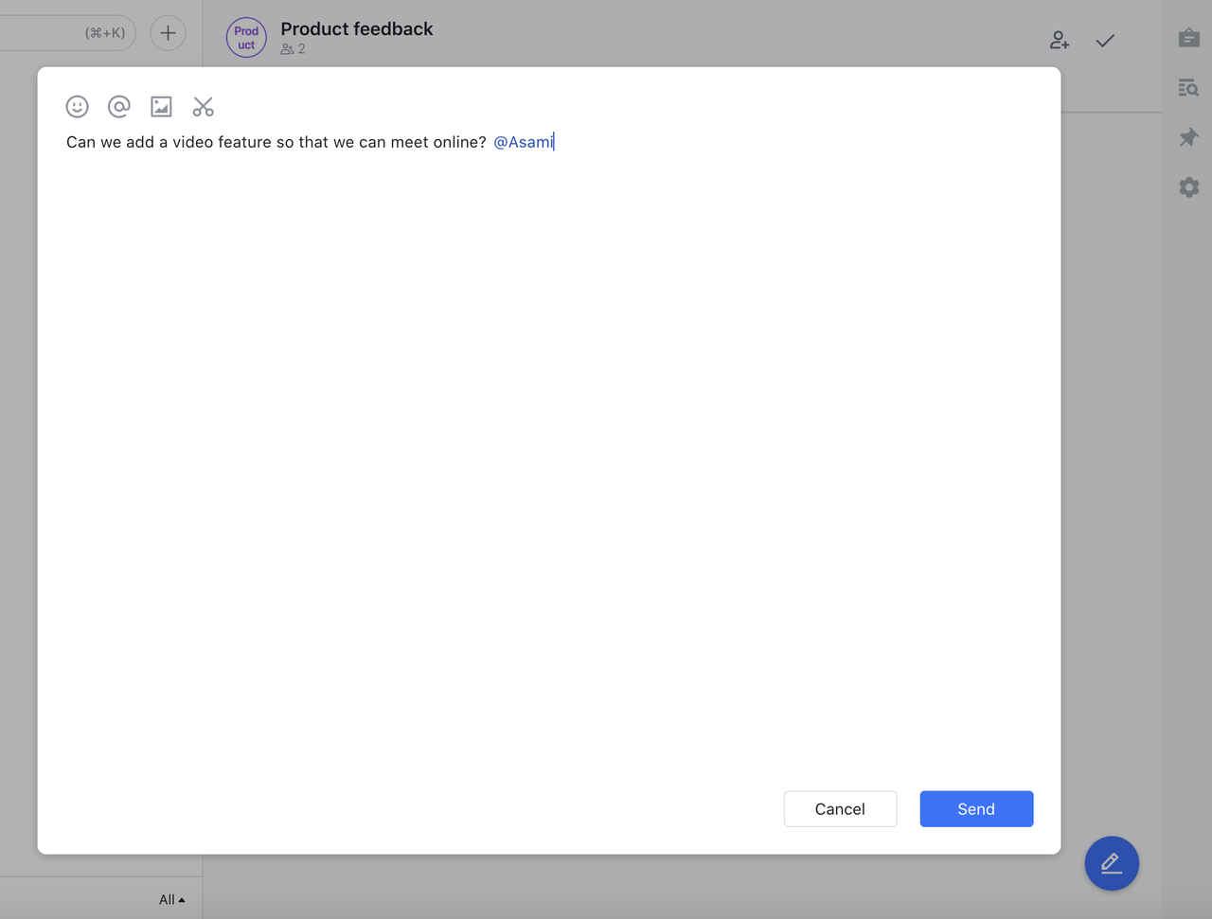Open message search in right sidebar
This screenshot has height=919, width=1212.
coord(1189,88)
